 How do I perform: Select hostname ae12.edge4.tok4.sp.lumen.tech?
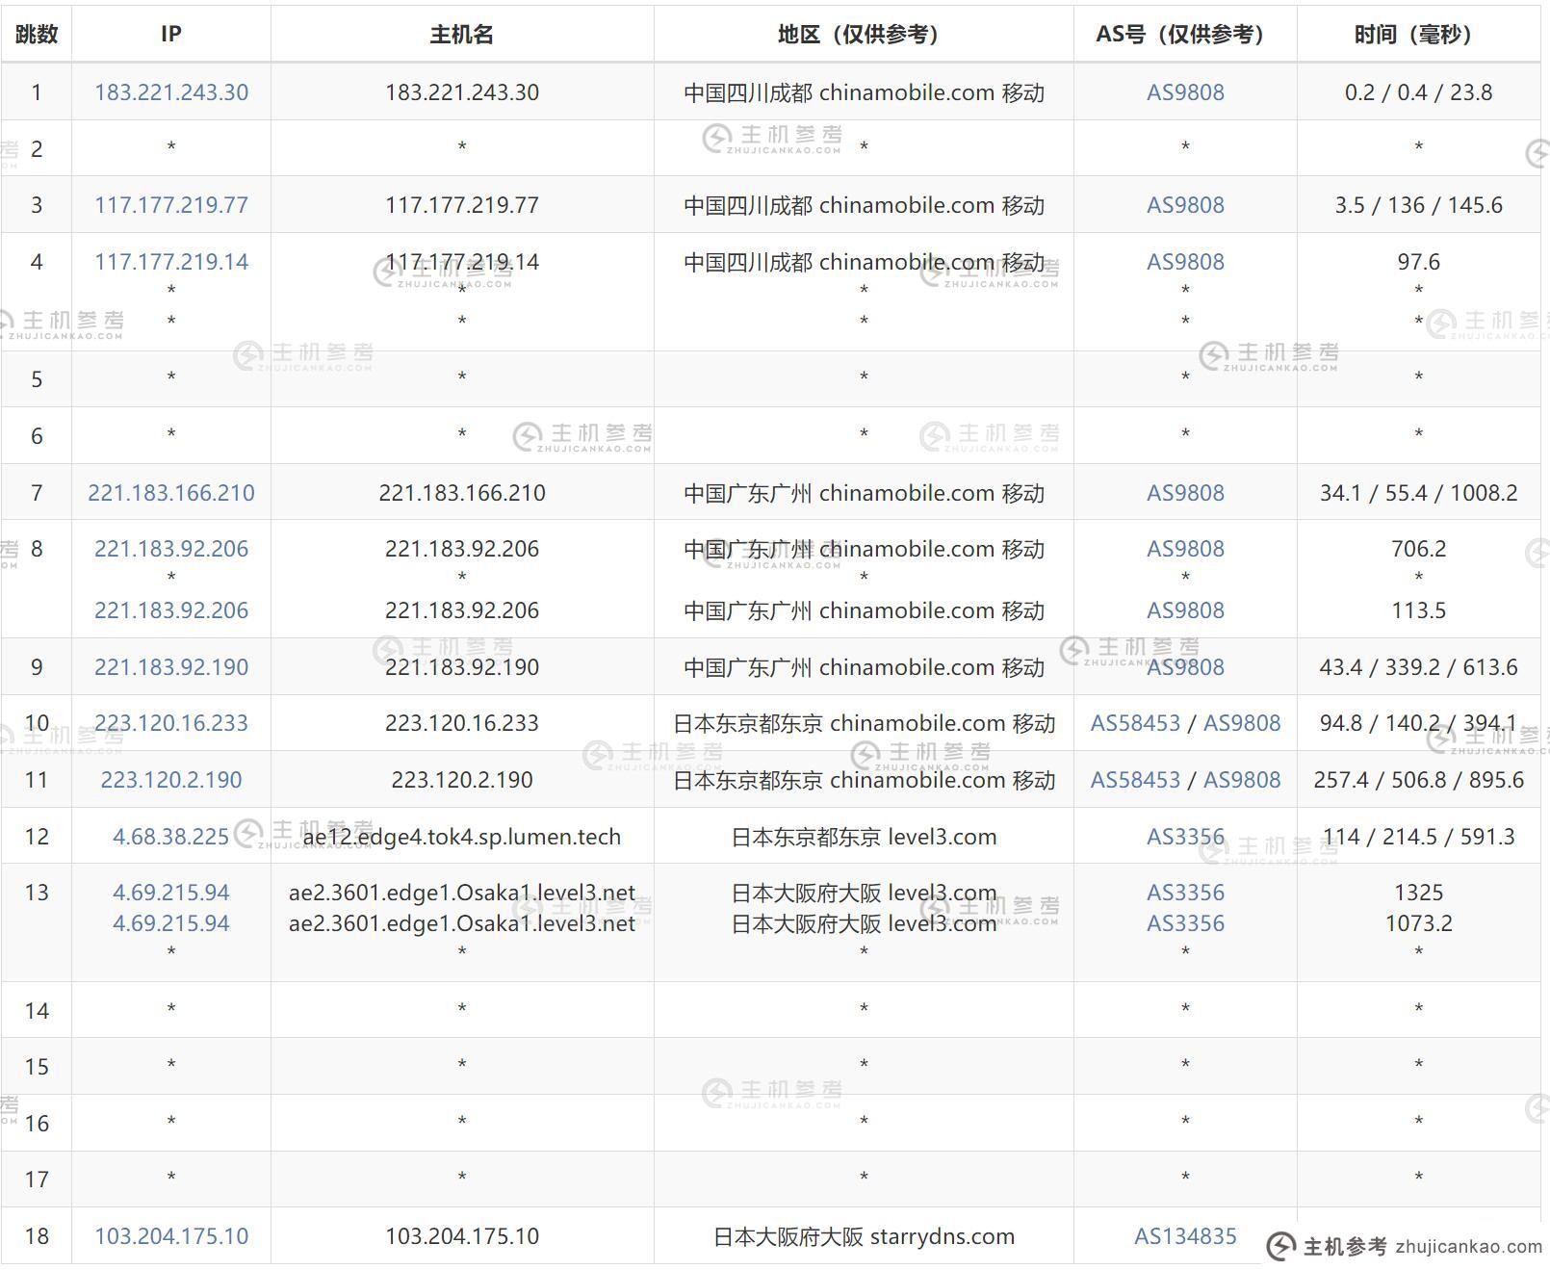coord(462,837)
